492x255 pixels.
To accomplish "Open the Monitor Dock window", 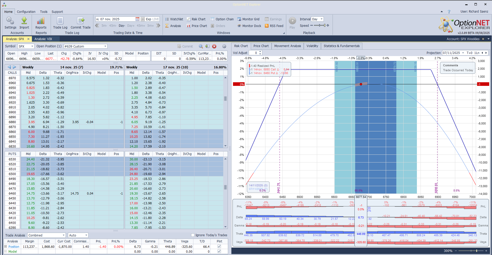I will click(x=249, y=26).
